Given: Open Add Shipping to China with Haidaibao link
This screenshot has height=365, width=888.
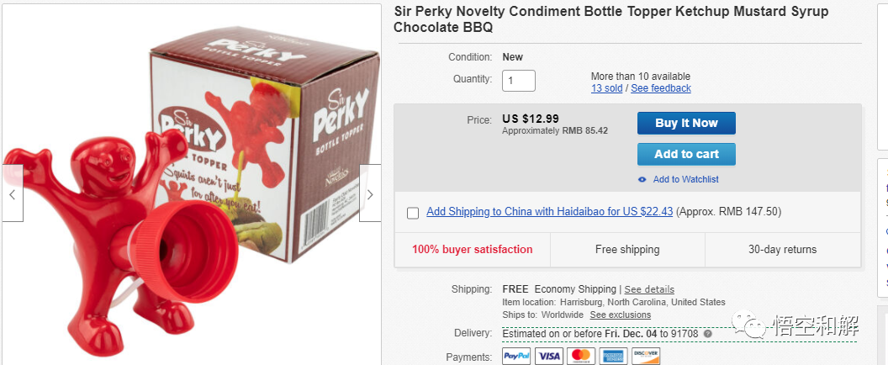Looking at the screenshot, I should [x=549, y=212].
